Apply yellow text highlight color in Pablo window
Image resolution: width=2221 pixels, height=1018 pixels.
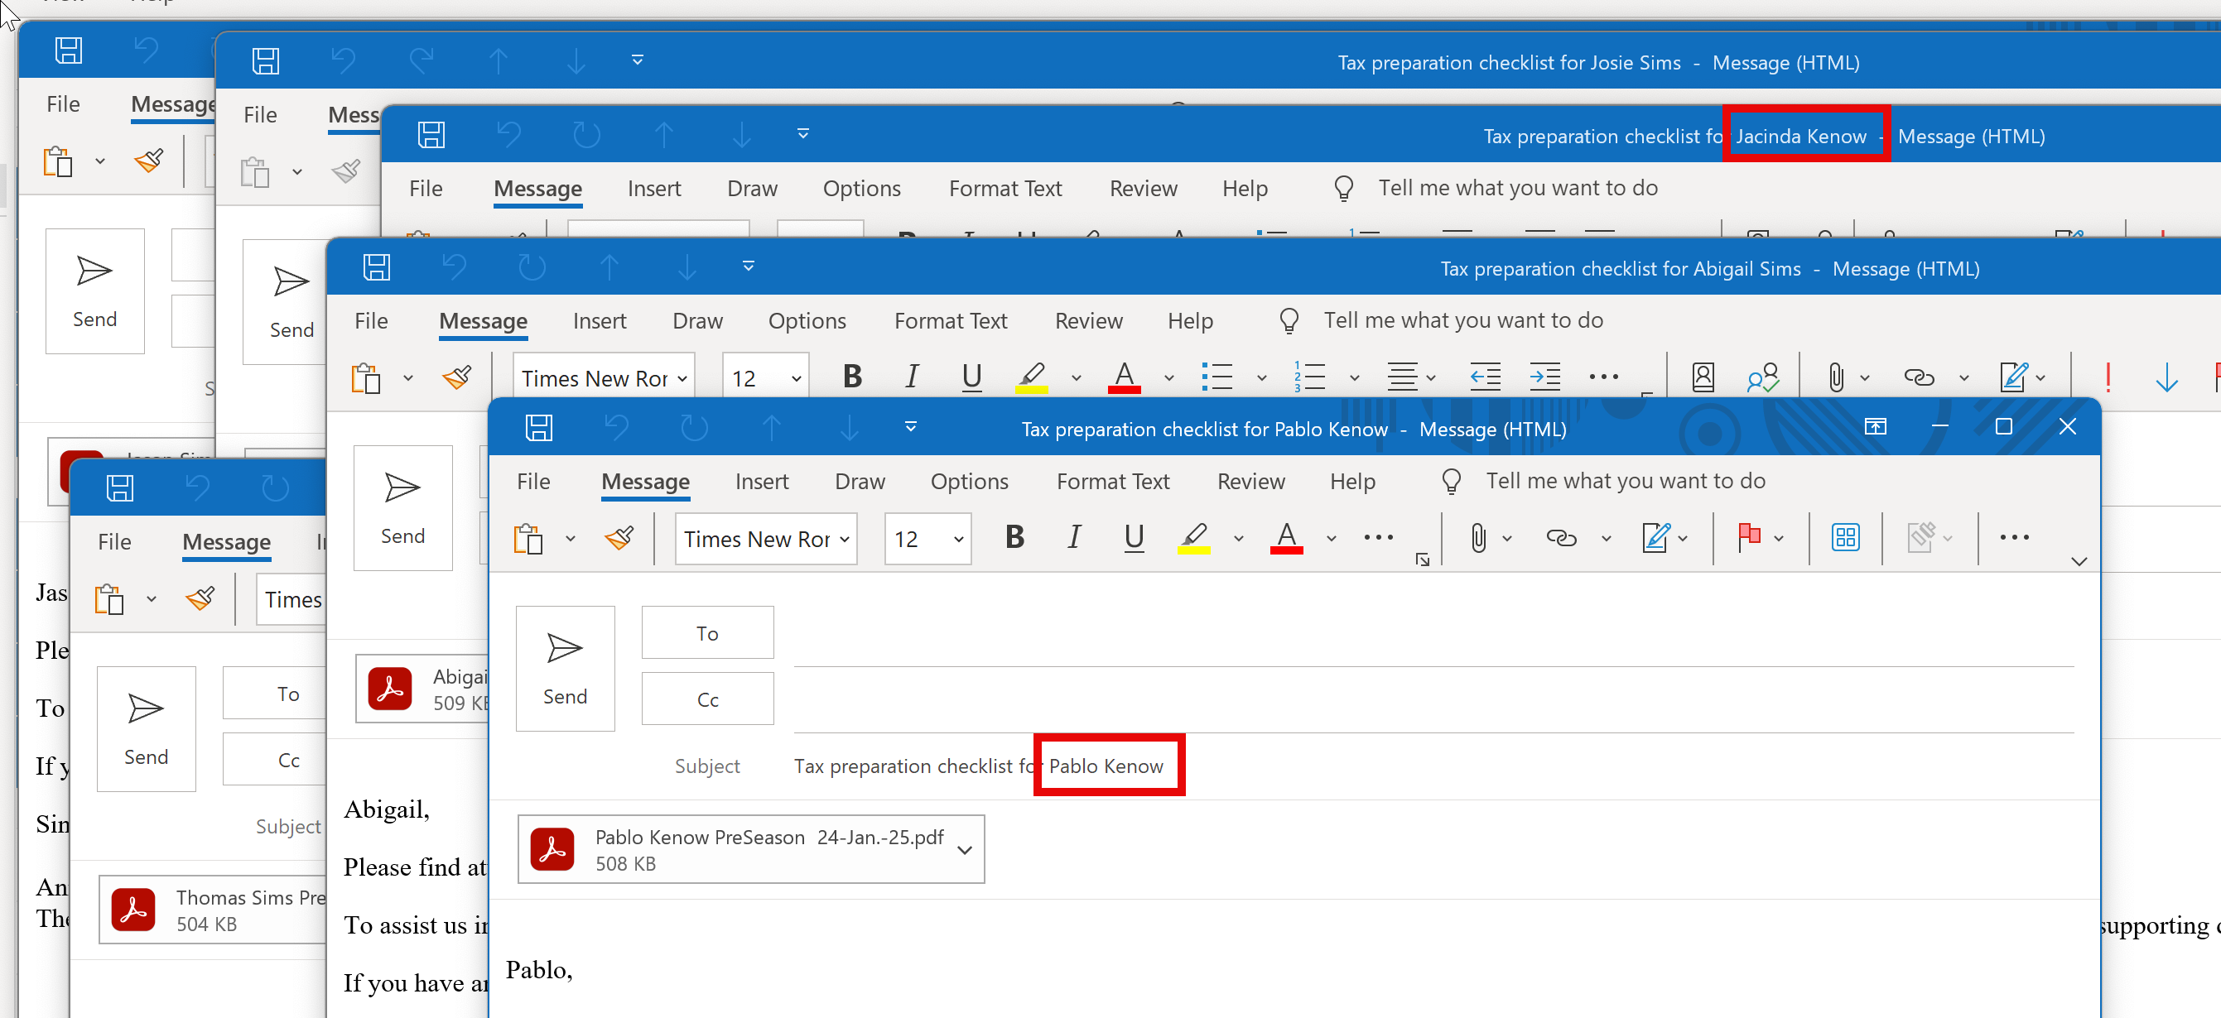tap(1193, 538)
